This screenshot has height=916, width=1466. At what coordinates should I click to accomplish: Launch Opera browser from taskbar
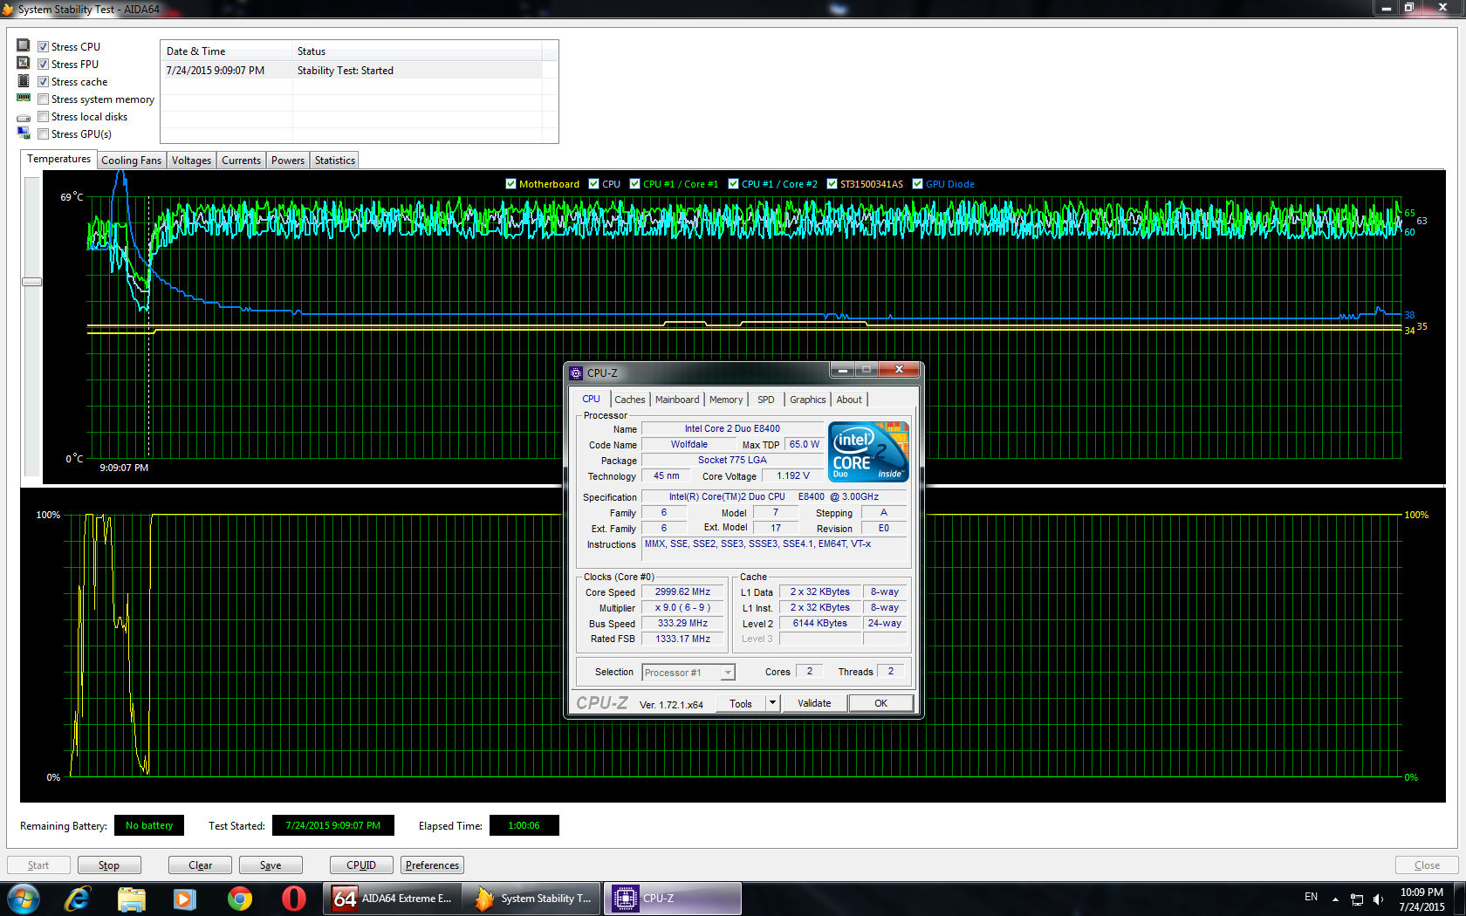pos(293,899)
